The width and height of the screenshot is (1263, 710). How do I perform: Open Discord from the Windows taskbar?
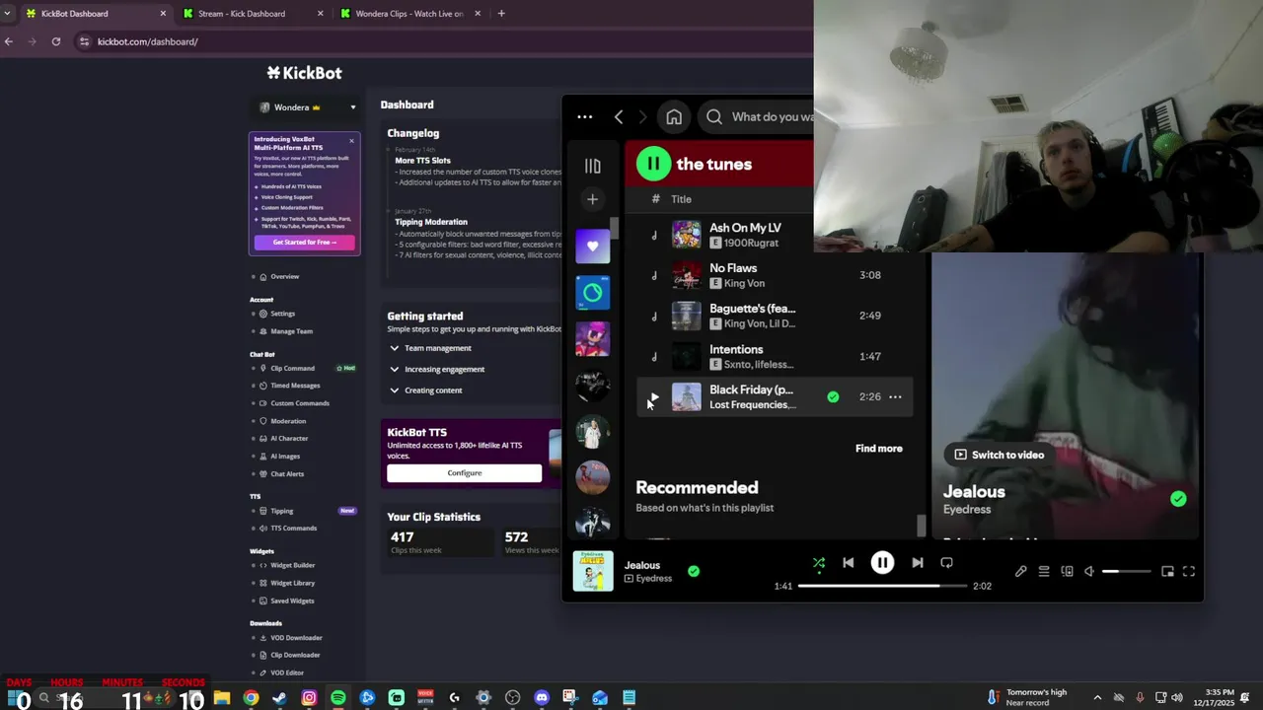click(x=542, y=698)
